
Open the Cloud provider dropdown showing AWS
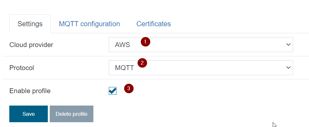pyautogui.click(x=201, y=45)
